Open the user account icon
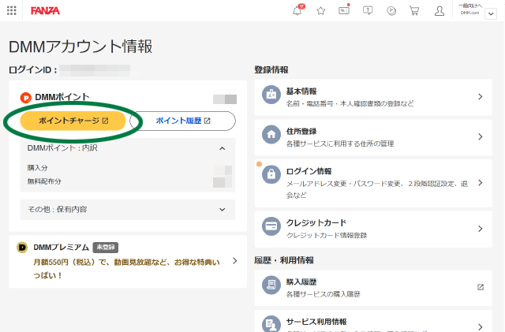The width and height of the screenshot is (505, 332). point(440,11)
